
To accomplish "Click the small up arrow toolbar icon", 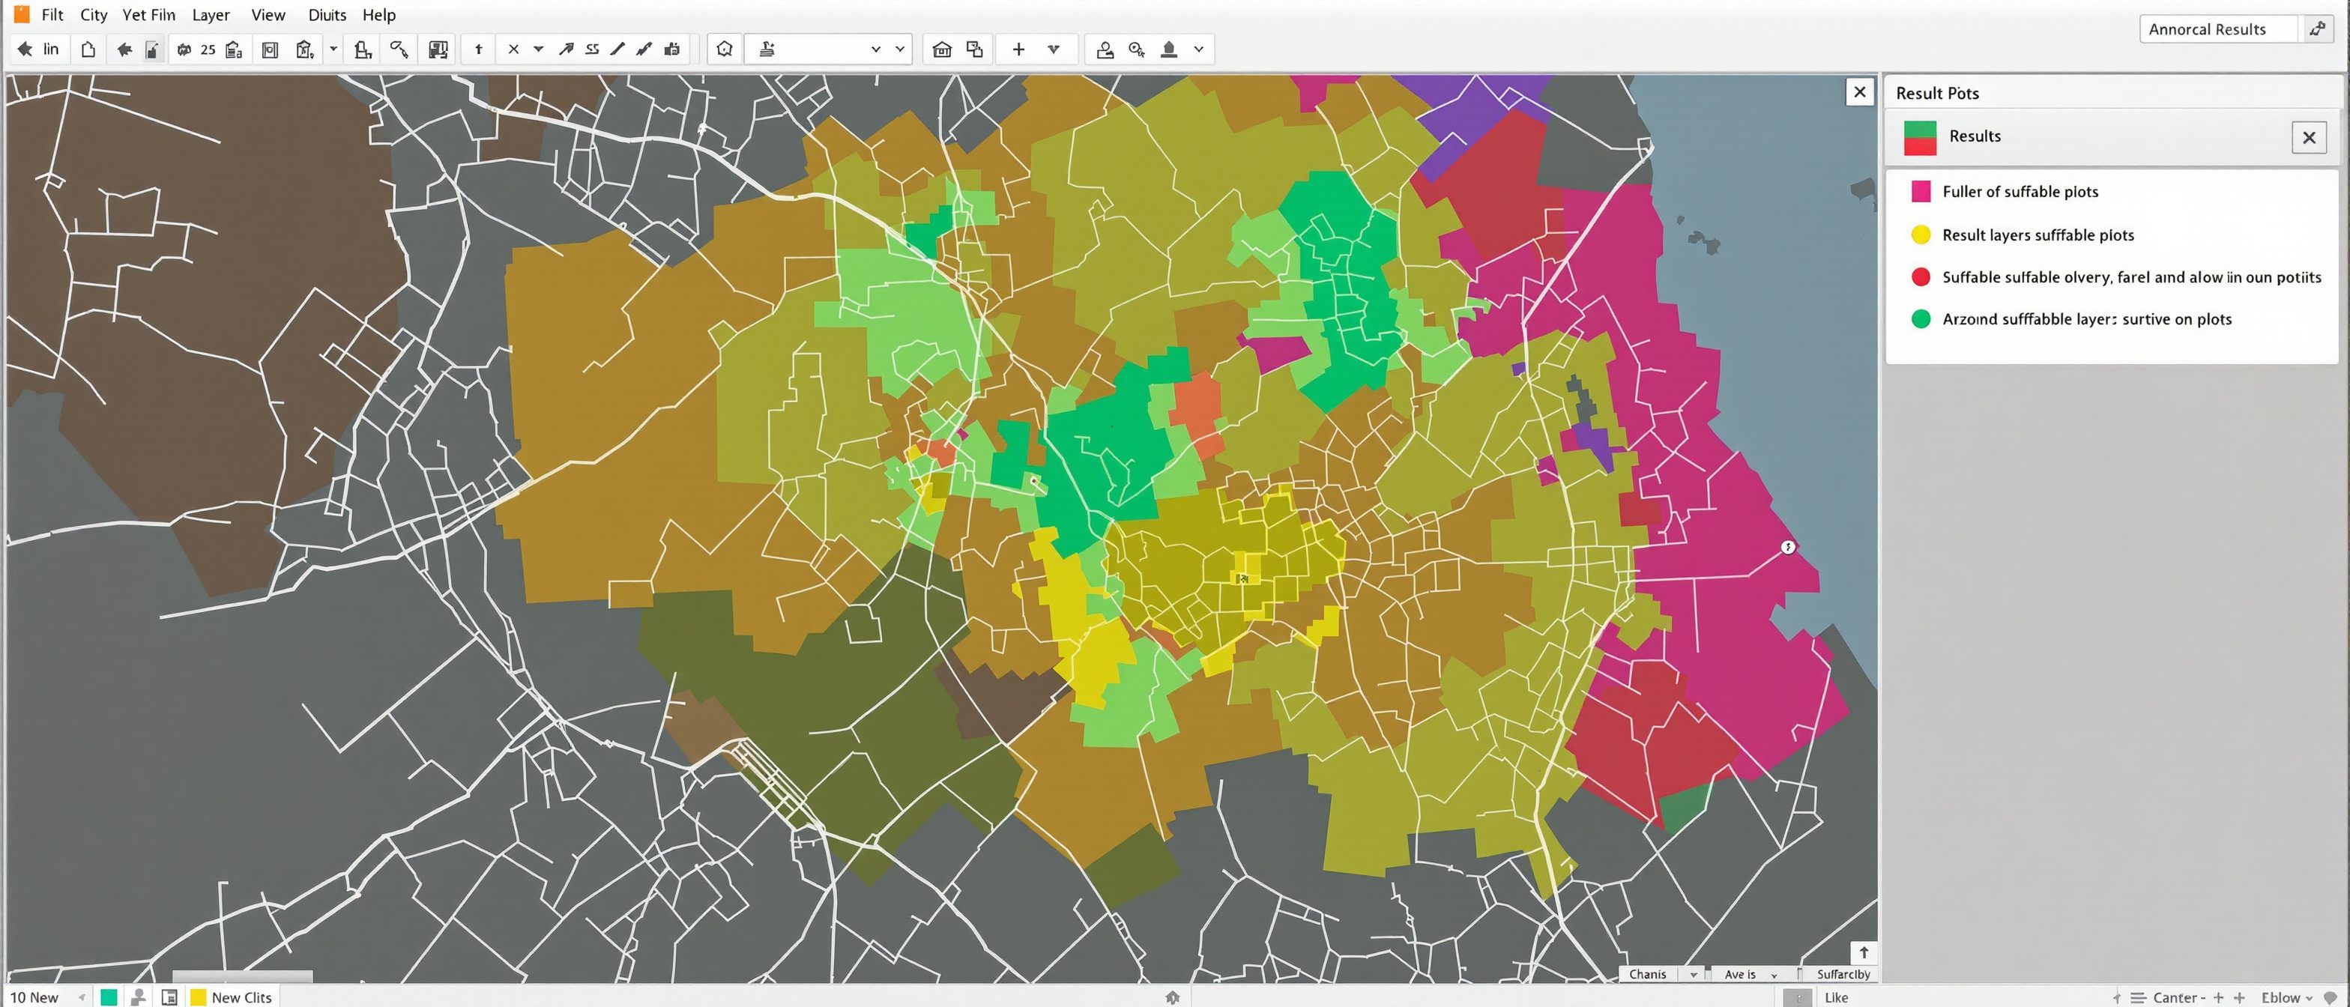I will 478,49.
